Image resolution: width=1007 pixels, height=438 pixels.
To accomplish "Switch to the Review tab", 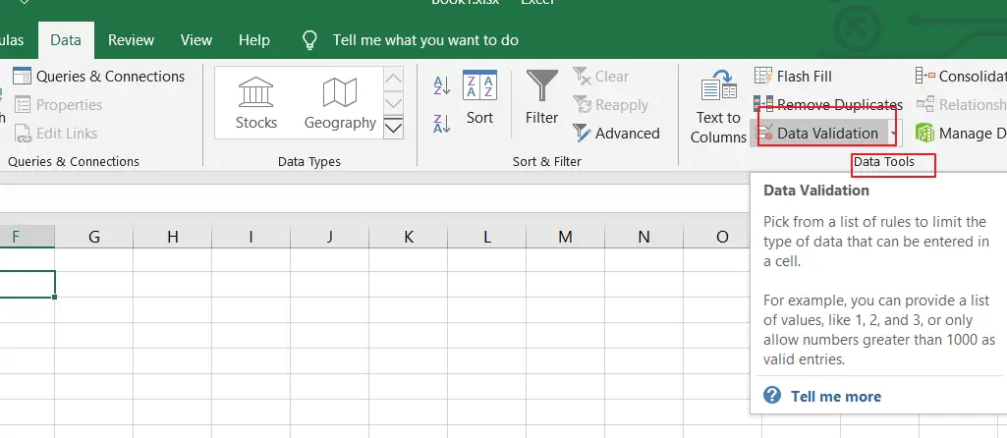I will tap(131, 40).
